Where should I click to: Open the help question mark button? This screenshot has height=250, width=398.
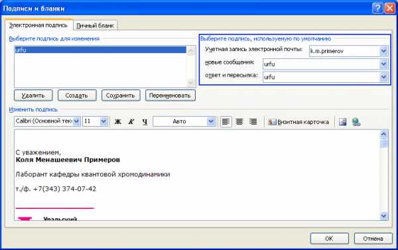377,9
